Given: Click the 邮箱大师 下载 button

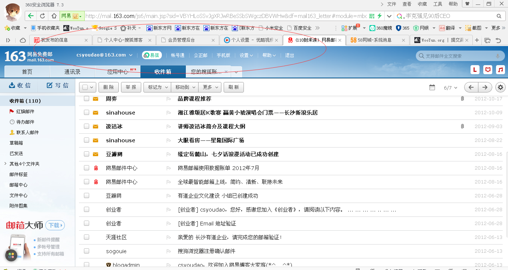Looking at the screenshot, I should coord(55,225).
